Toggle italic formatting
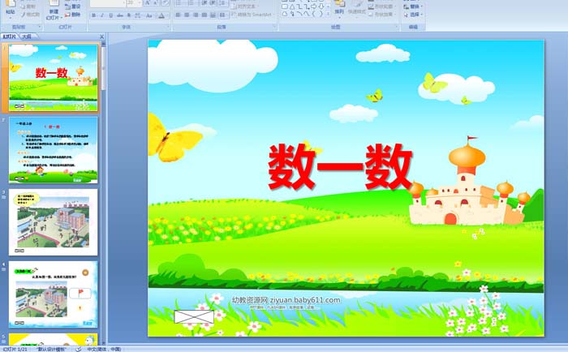The width and height of the screenshot is (568, 352). pyautogui.click(x=102, y=15)
